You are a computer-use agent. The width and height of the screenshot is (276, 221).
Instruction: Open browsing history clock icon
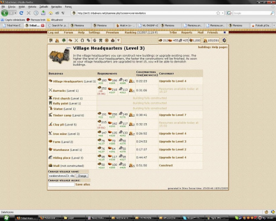point(36,13)
